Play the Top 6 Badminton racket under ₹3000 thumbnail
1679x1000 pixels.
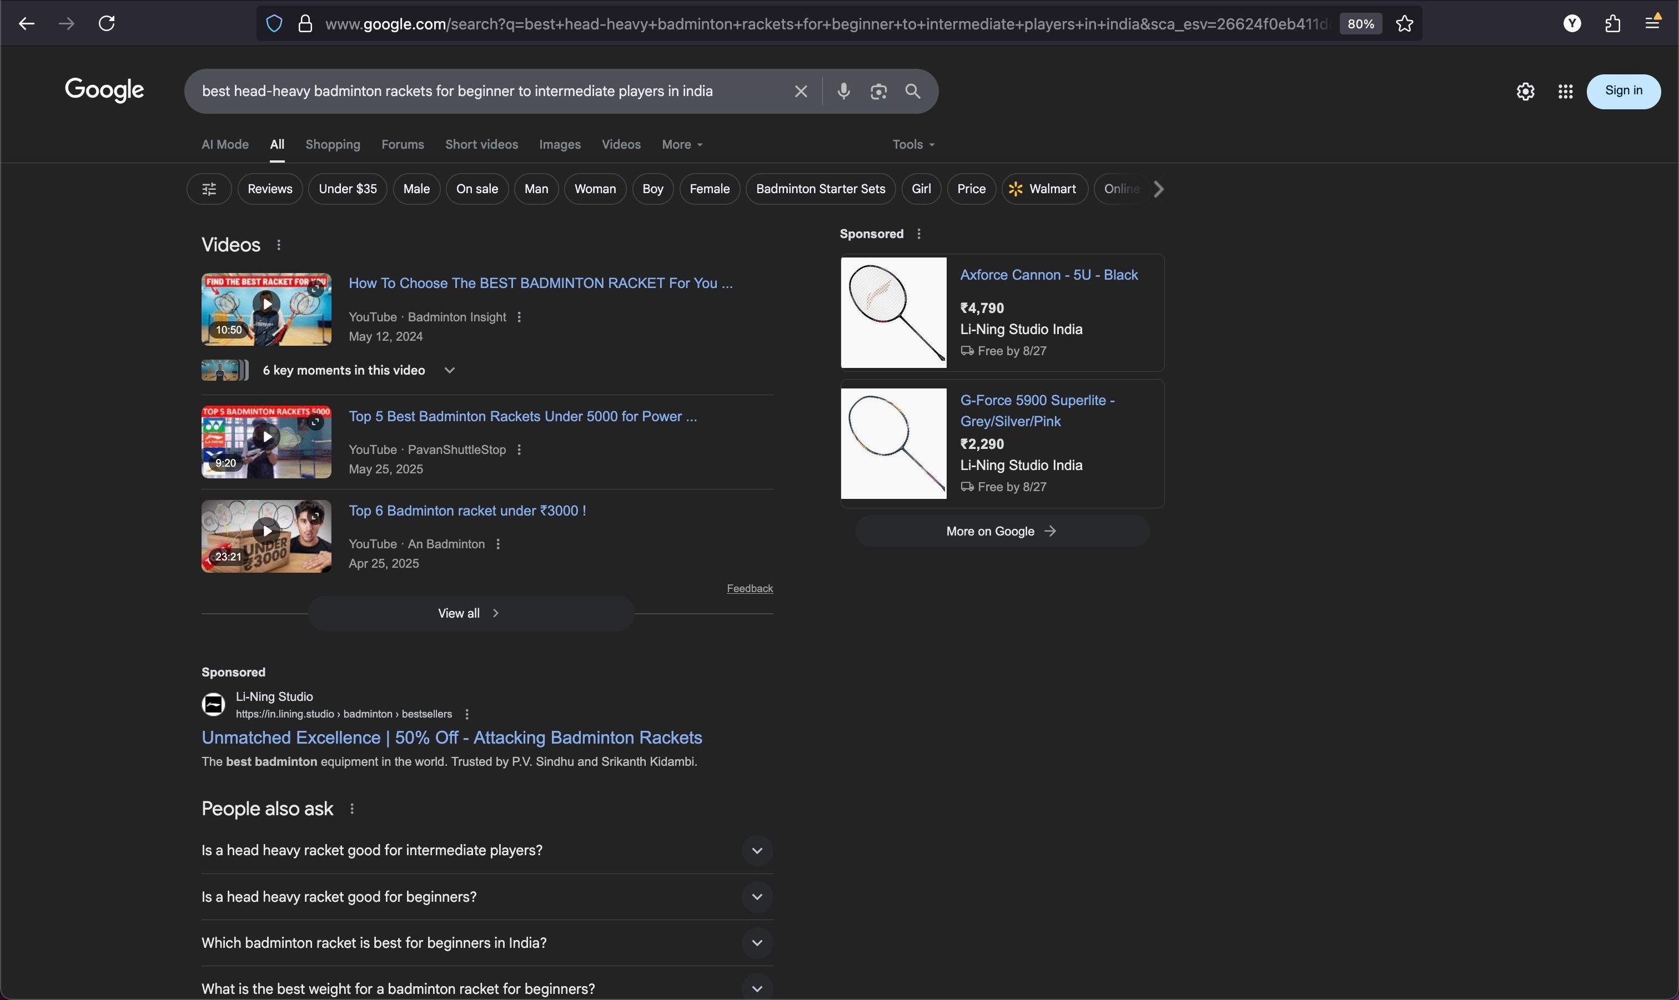(x=267, y=537)
